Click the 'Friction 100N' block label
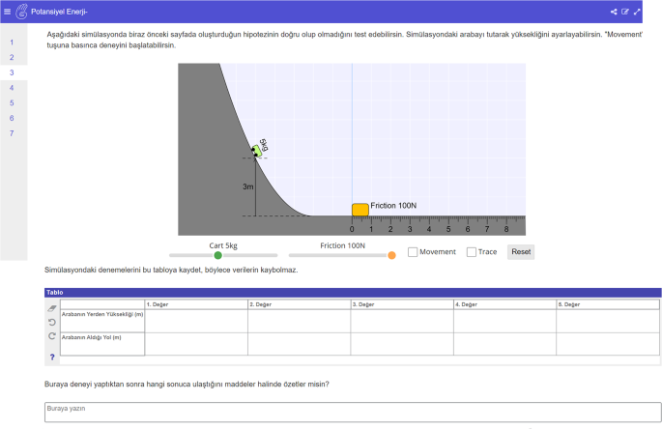The height and width of the screenshot is (429, 662). coord(393,206)
